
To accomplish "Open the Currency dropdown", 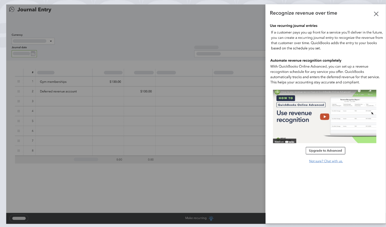I will [x=33, y=41].
